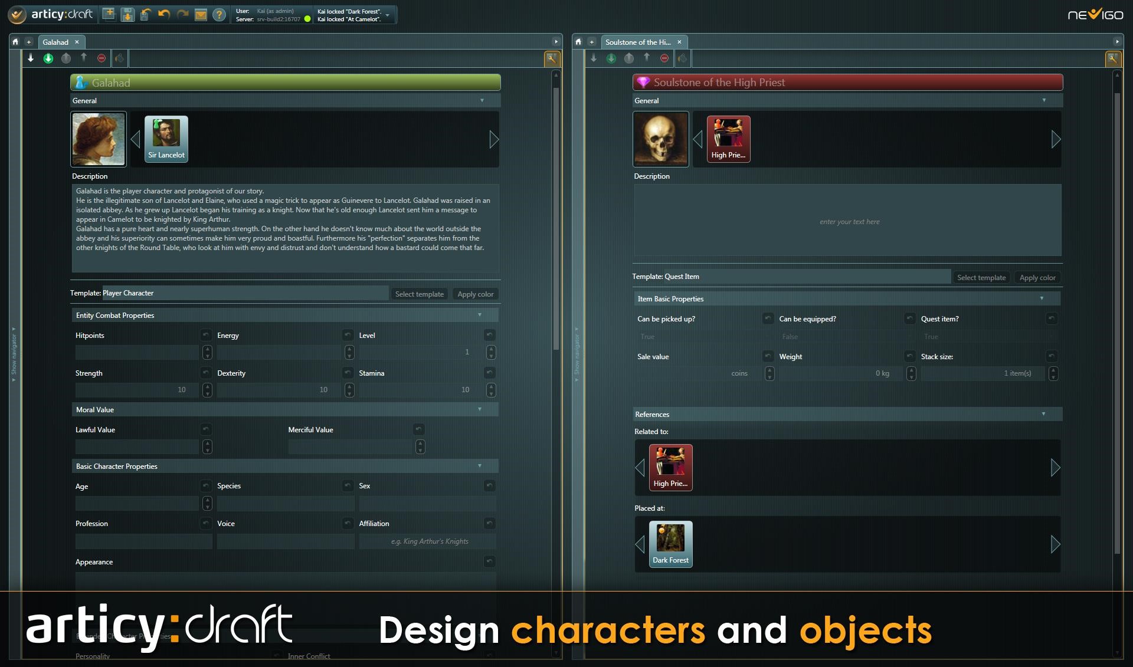Click the new object icon in top toolbar
Image resolution: width=1133 pixels, height=667 pixels.
108,14
